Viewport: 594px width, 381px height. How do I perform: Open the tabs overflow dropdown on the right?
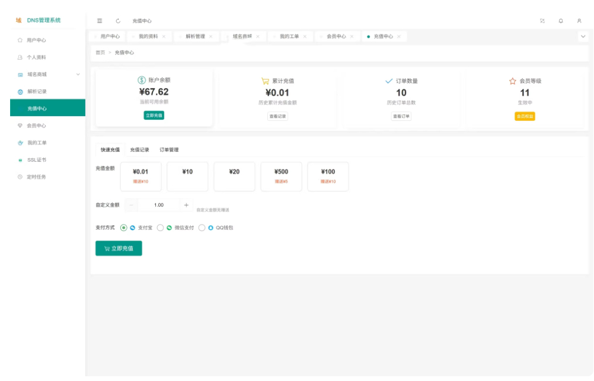coord(583,36)
